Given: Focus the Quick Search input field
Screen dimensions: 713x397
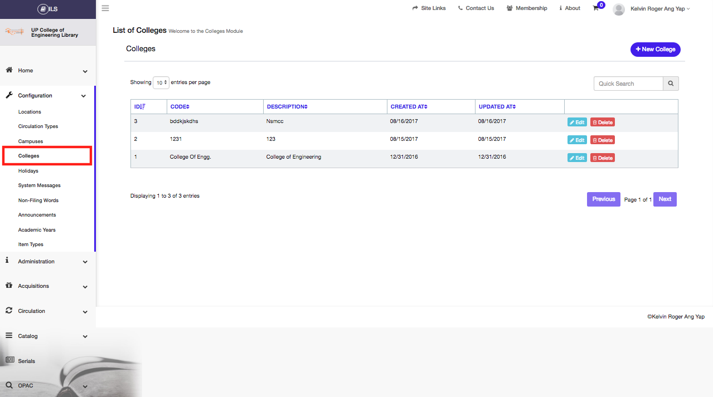Looking at the screenshot, I should pos(628,84).
